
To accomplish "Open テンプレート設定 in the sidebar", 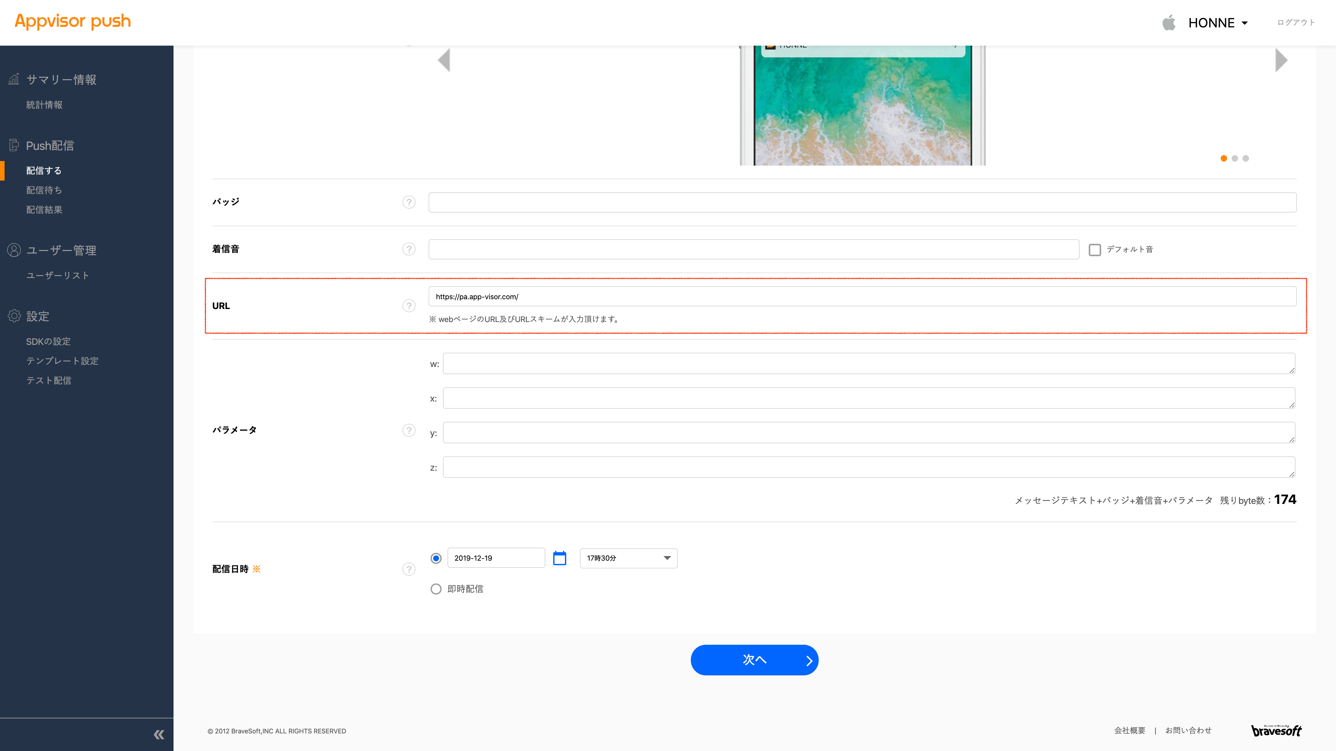I will coord(62,361).
